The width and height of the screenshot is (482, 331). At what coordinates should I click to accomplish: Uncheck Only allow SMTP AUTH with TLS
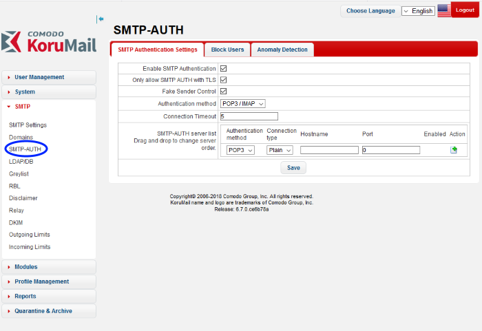tap(223, 80)
